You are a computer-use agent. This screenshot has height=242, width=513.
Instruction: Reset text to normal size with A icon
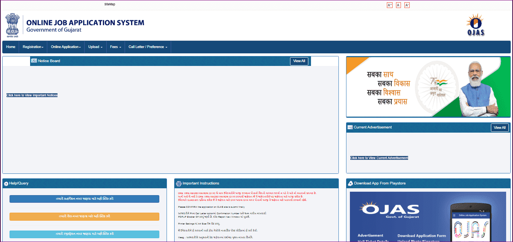click(x=398, y=5)
